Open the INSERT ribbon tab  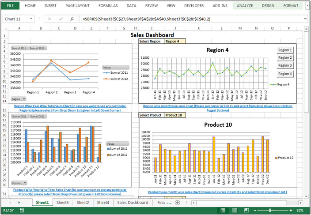(50, 6)
